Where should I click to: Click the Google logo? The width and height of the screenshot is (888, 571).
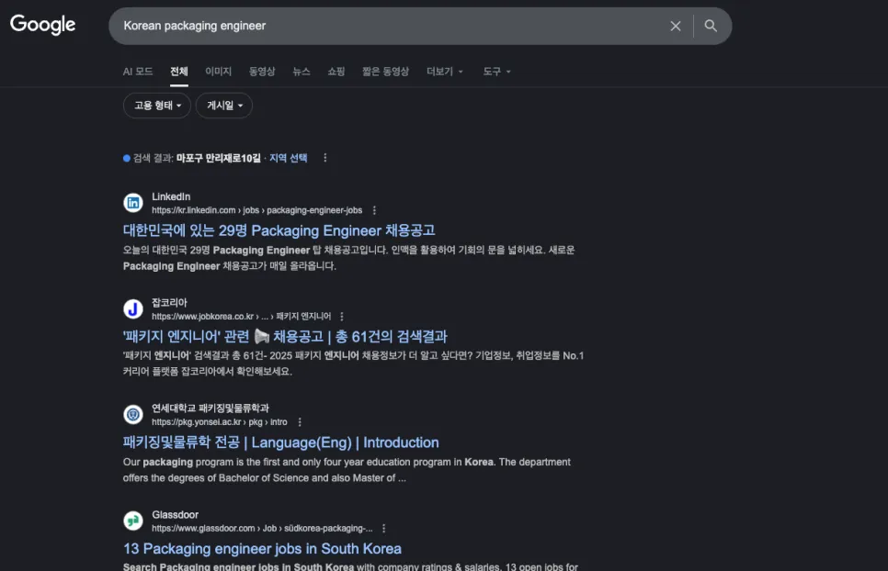tap(42, 24)
